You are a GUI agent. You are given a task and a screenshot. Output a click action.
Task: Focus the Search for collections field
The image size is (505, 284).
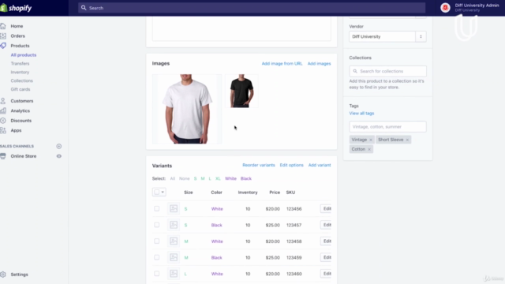(x=387, y=71)
